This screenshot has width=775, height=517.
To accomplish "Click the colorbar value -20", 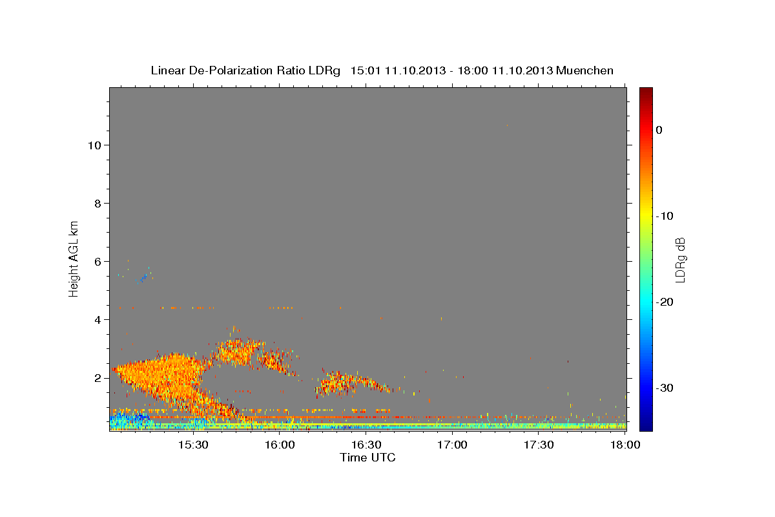I will coord(665,302).
